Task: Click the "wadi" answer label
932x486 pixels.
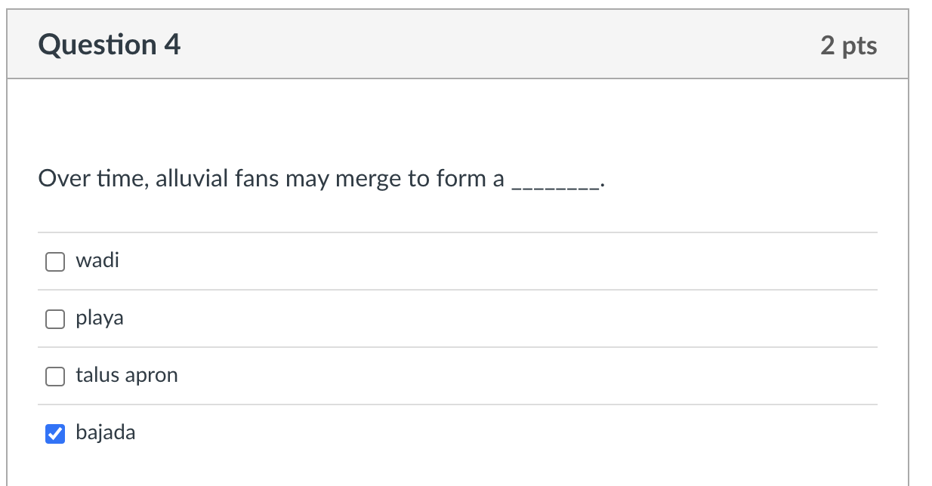Action: (97, 261)
